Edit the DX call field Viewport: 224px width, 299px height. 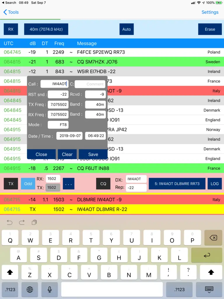(x=136, y=179)
